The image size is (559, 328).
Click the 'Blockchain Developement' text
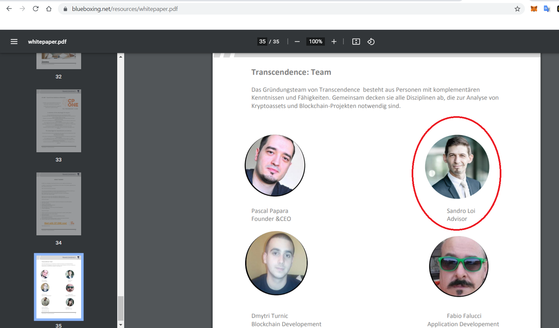coord(286,324)
